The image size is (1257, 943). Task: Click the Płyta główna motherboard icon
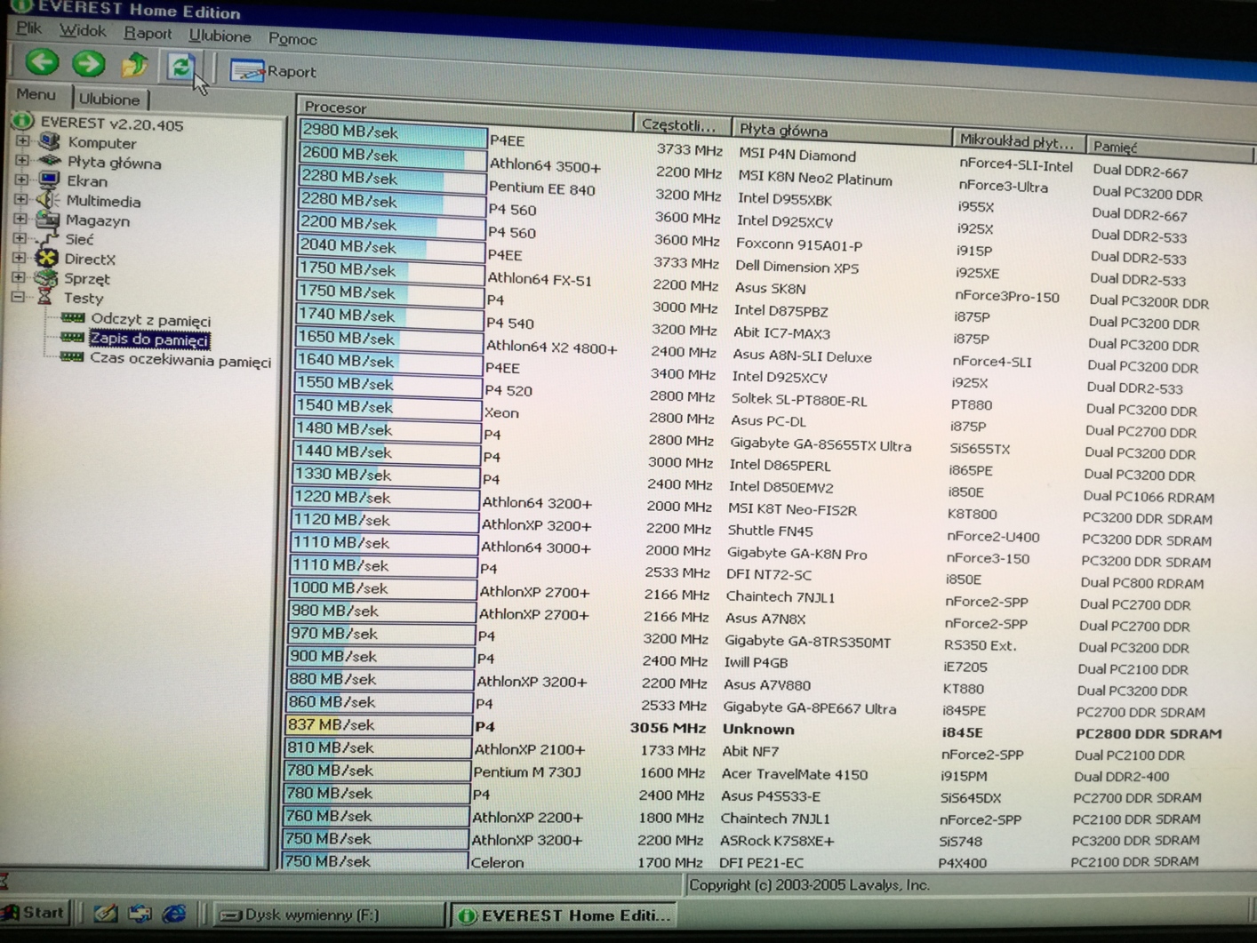tap(50, 161)
